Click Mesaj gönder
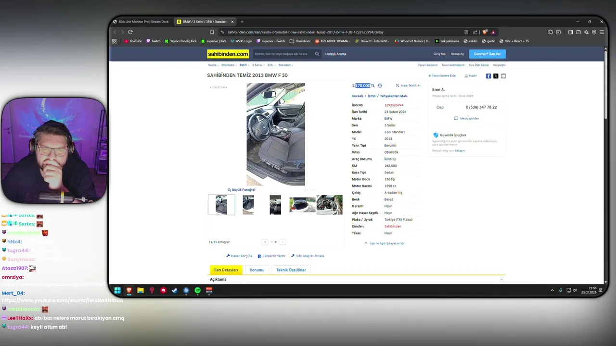Viewport: 616px width, 346px height. 467,118
